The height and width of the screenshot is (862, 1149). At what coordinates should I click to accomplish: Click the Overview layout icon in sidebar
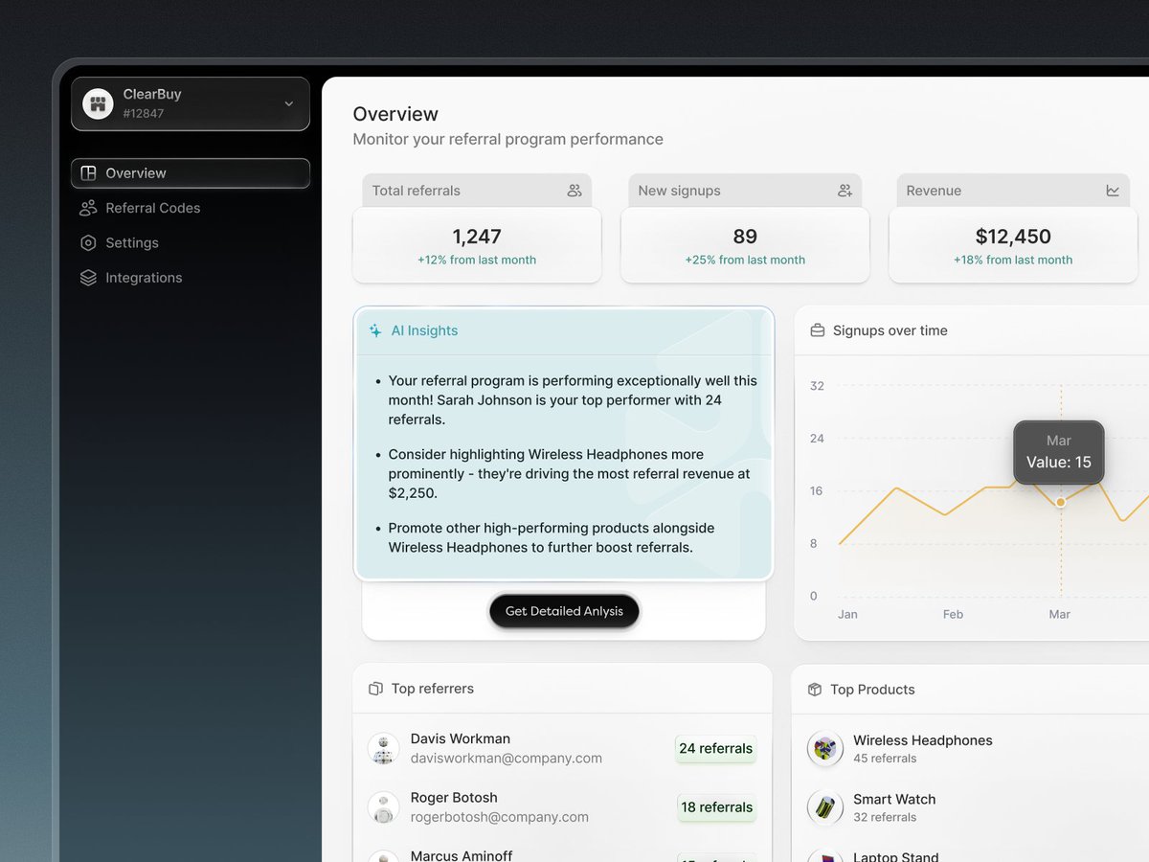click(88, 173)
